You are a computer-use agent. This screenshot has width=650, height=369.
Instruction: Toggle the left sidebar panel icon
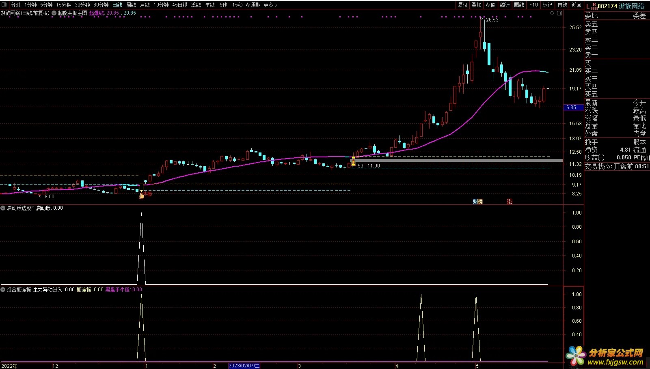click(5, 5)
